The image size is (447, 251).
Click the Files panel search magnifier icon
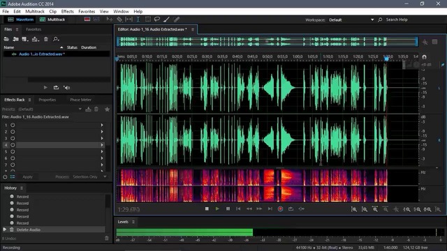(56, 39)
